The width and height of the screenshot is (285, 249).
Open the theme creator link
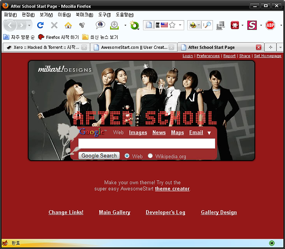coord(172,189)
